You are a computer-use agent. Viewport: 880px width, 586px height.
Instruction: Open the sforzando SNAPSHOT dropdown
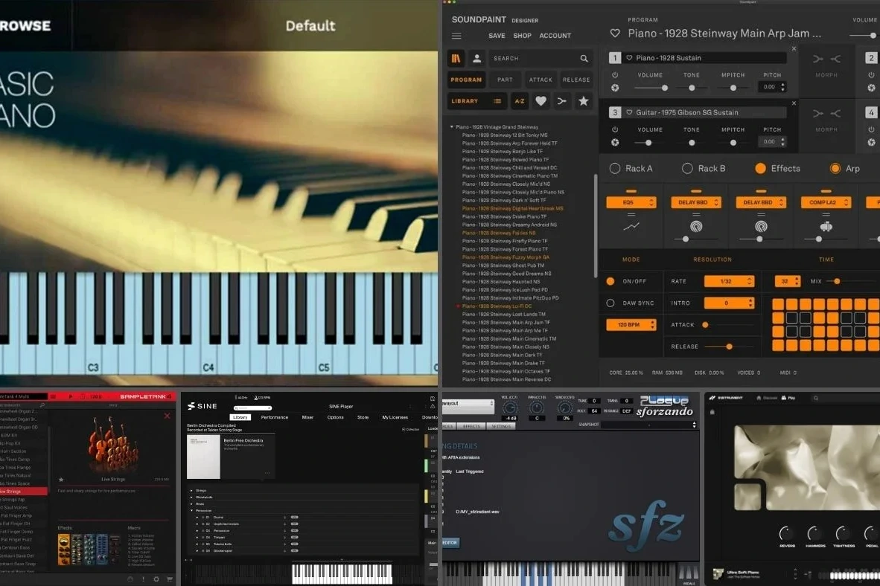click(648, 425)
